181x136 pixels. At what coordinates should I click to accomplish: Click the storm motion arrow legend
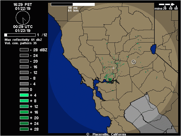(x=167, y=5)
